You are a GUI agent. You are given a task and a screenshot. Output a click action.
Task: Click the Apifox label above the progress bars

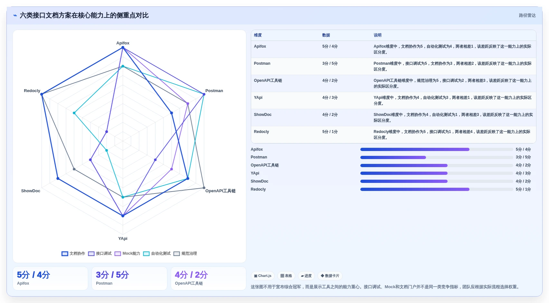point(257,149)
